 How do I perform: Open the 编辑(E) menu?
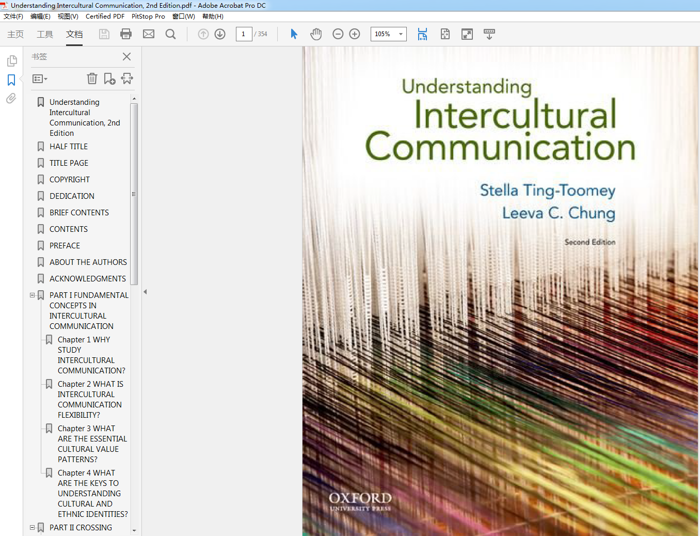coord(40,17)
